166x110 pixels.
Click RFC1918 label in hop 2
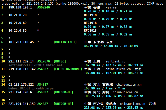90,15
